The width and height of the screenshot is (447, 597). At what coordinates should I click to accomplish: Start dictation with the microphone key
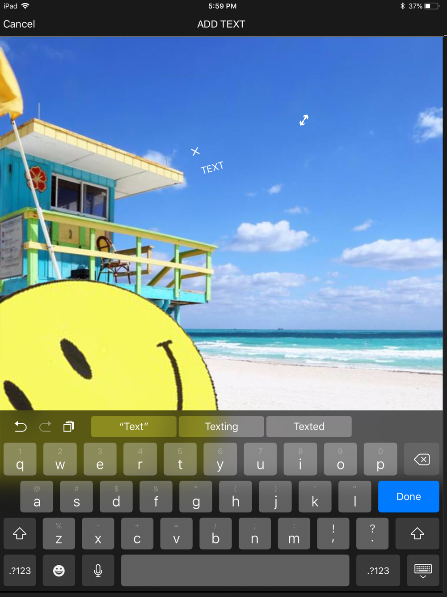click(x=98, y=571)
